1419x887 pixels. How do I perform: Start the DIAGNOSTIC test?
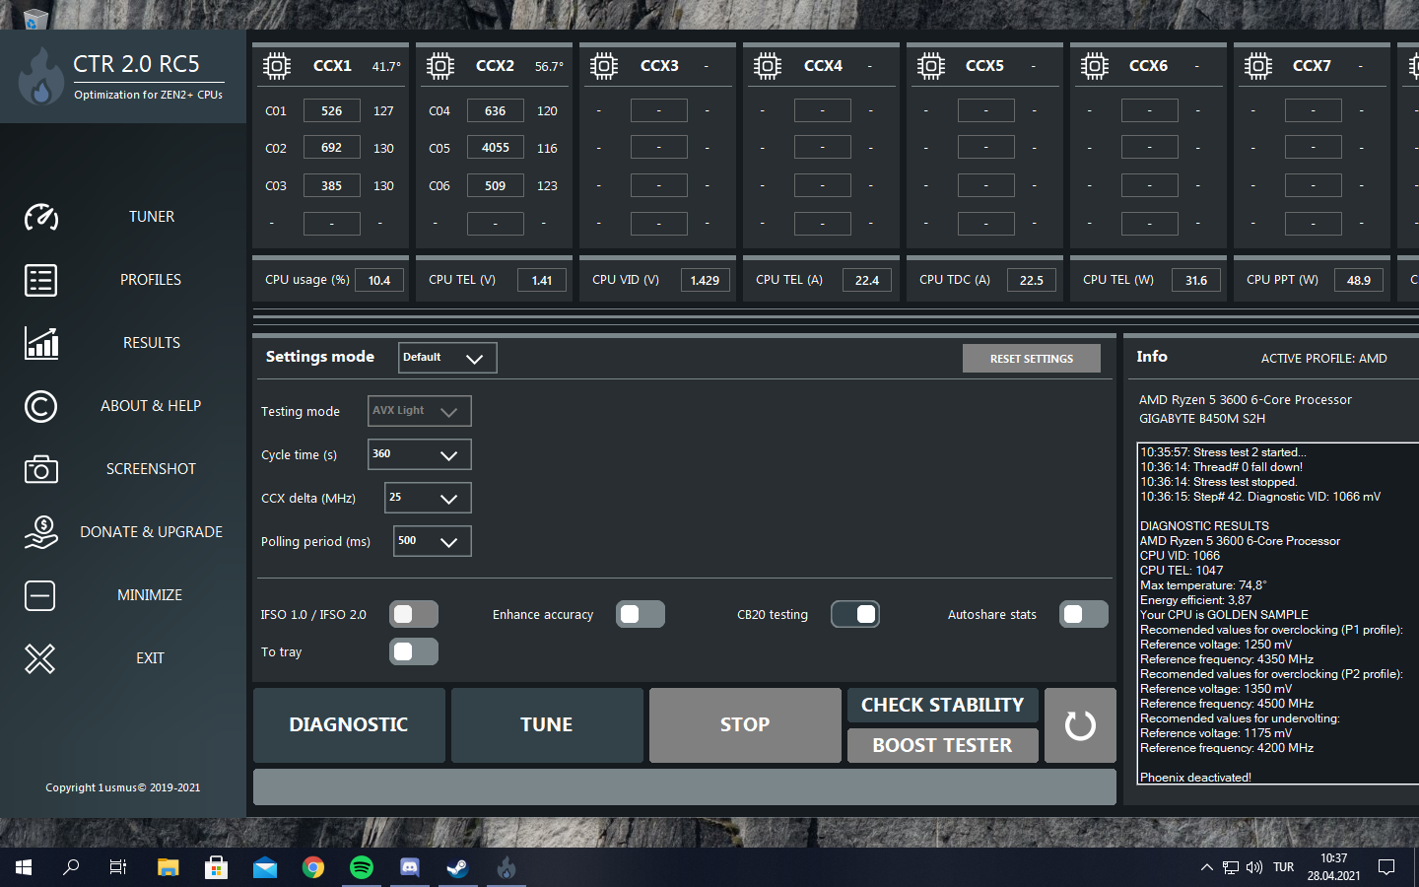[x=349, y=725]
